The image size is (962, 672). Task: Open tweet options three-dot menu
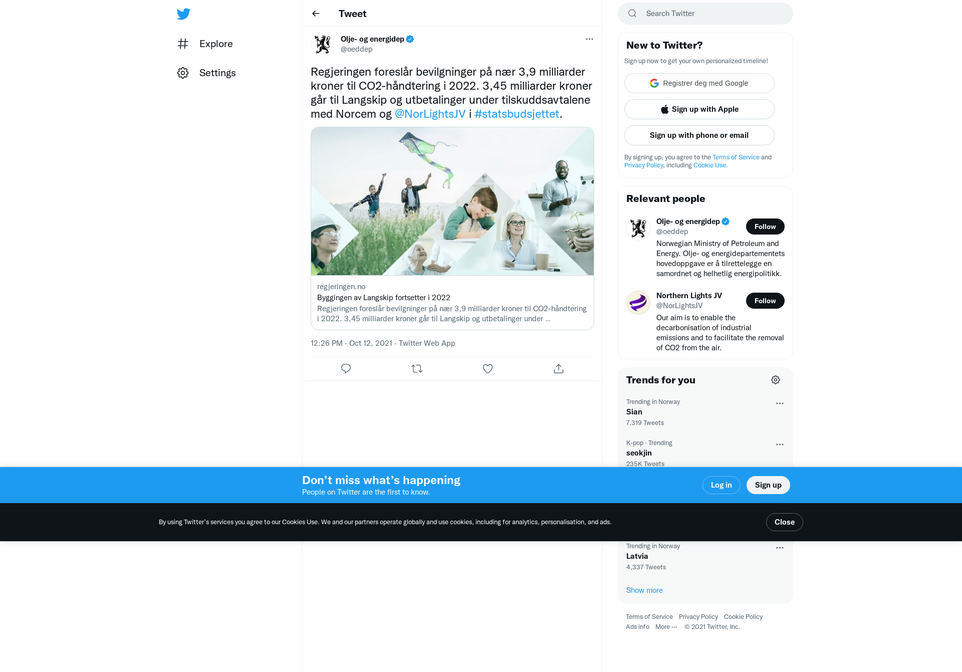589,39
